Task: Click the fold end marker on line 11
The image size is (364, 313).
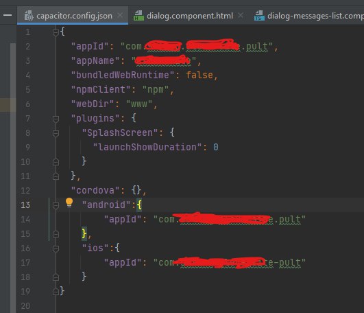Action: 56,176
